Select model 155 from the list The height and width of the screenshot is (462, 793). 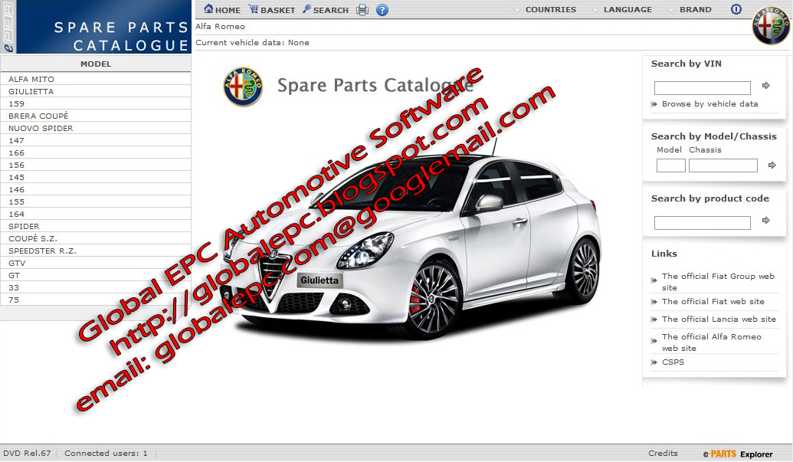[x=96, y=202]
